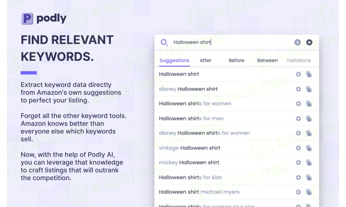Switch to the Suggestions tab
The image size is (346, 207).
pos(174,60)
